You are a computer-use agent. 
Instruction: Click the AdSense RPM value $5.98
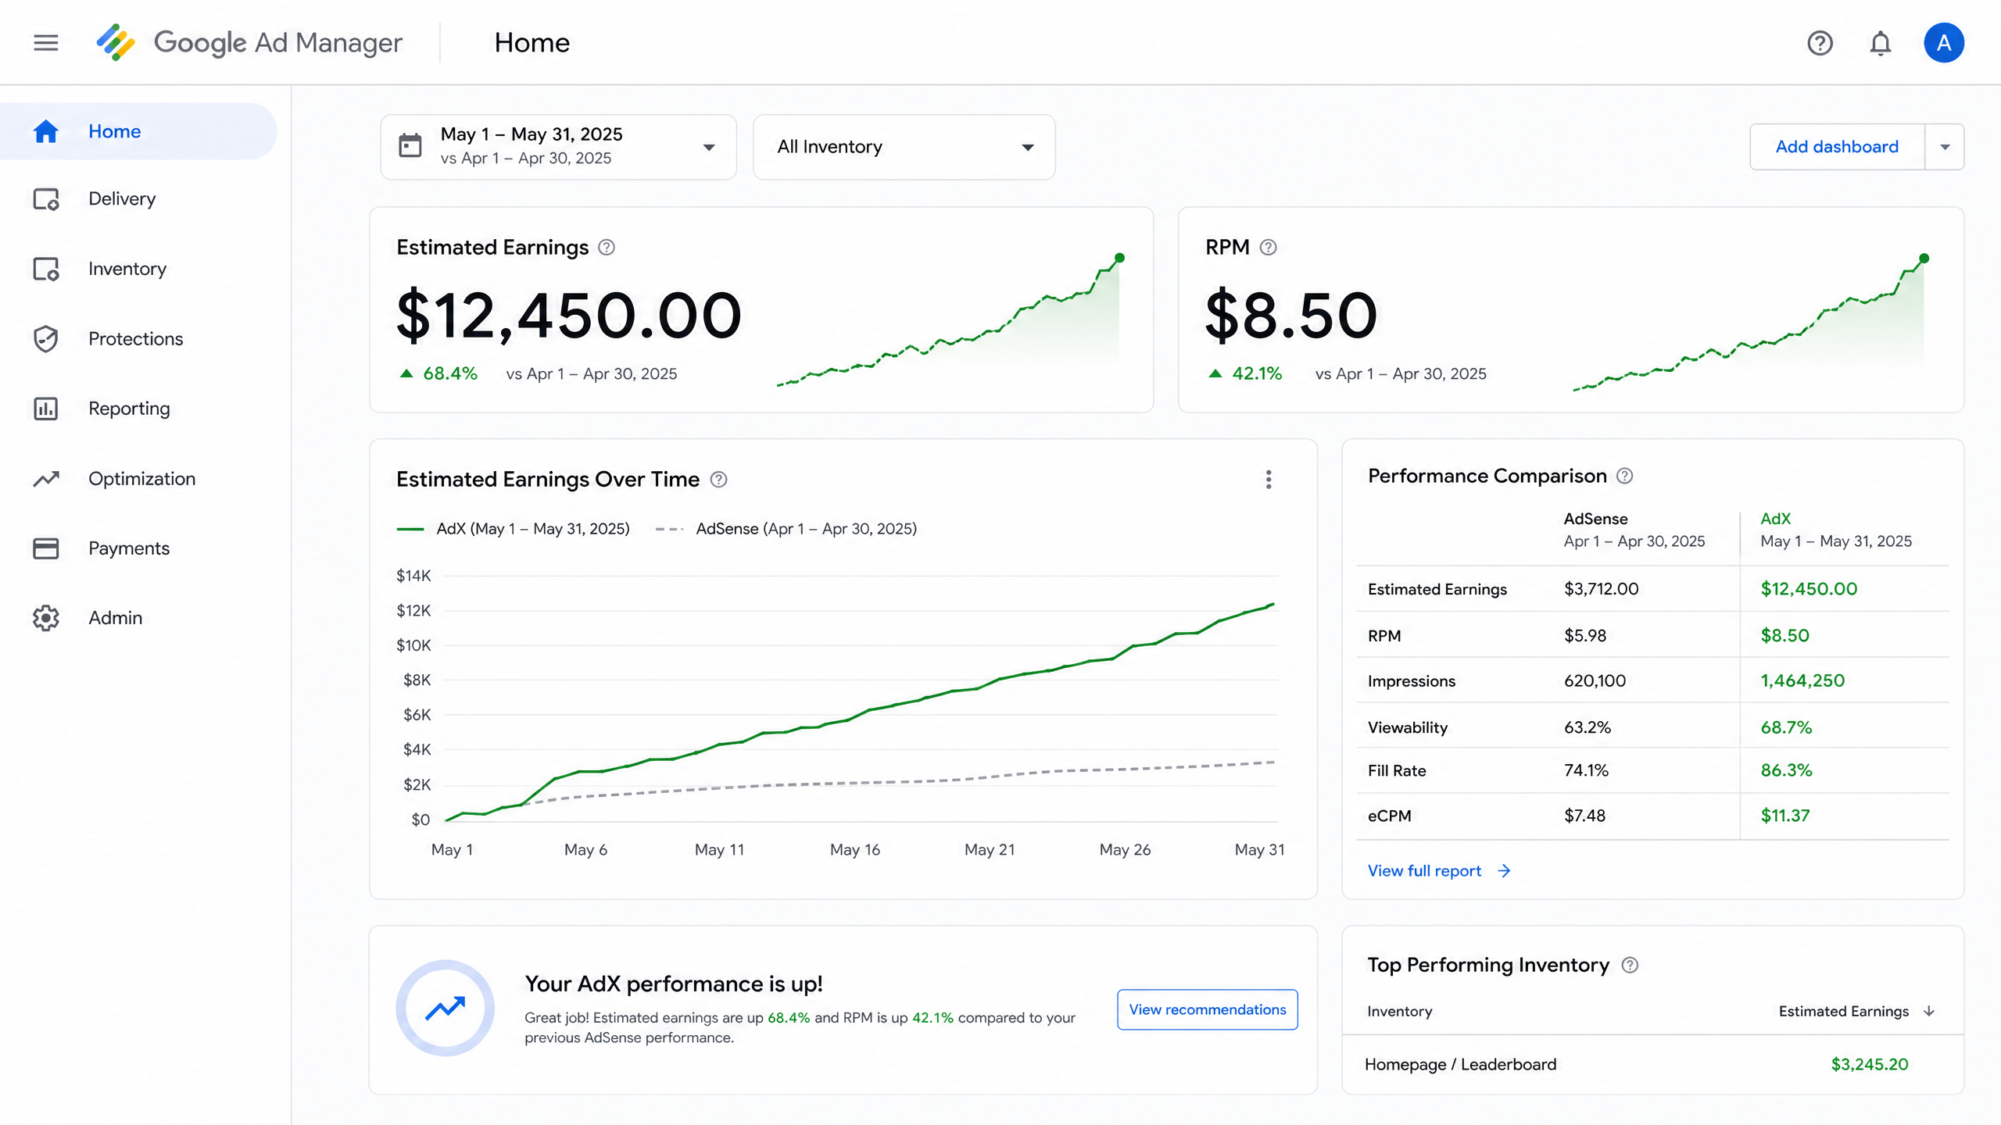click(1585, 636)
